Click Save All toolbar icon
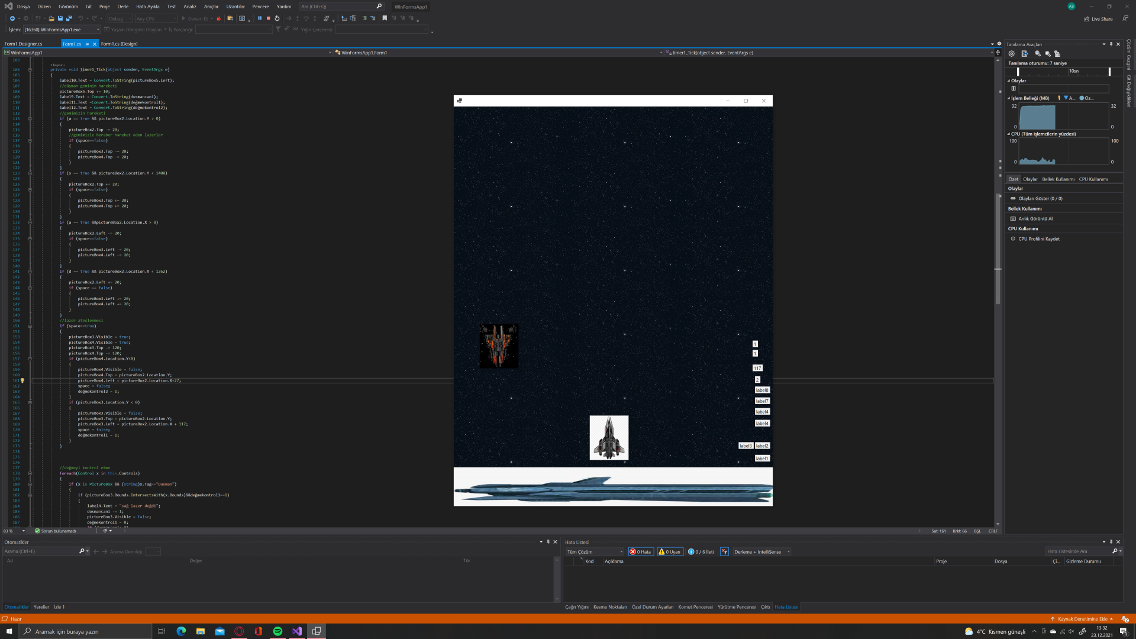The width and height of the screenshot is (1136, 639). 69,18
